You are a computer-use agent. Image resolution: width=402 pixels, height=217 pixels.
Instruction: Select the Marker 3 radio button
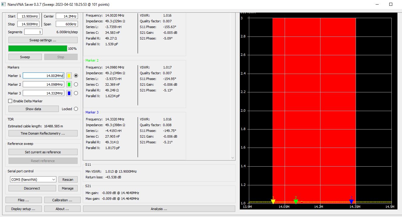click(76, 93)
